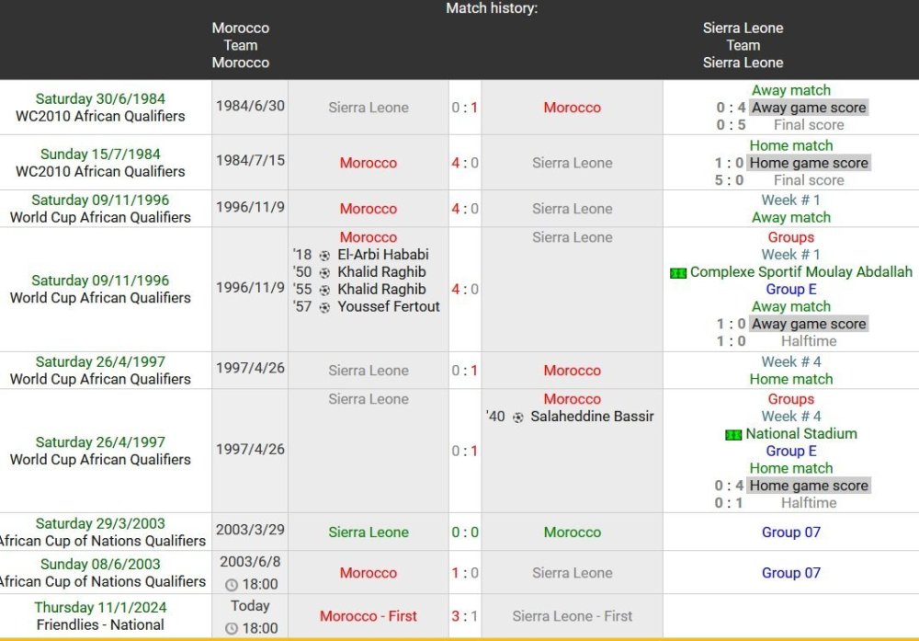Select the Thursday 11/1/2024 match date
Screen dimensions: 919x641
pos(100,608)
